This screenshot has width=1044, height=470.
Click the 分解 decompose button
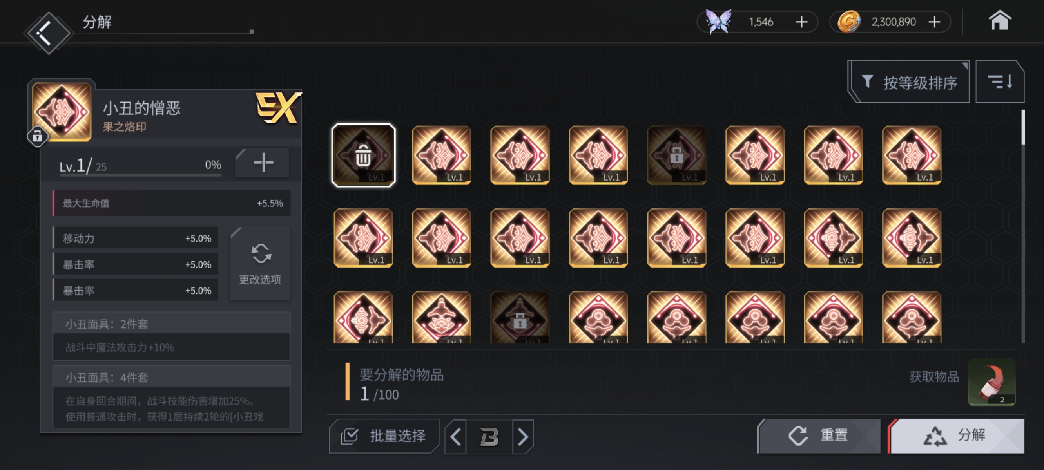(x=956, y=436)
